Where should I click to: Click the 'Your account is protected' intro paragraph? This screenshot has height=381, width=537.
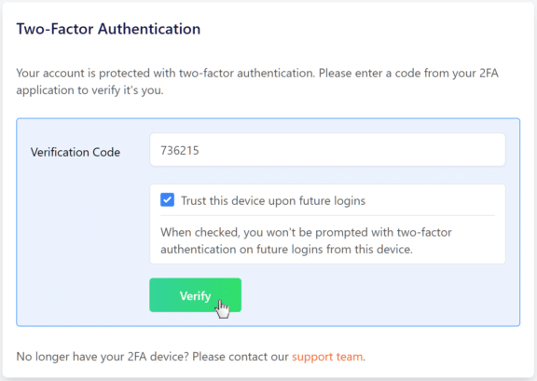257,81
